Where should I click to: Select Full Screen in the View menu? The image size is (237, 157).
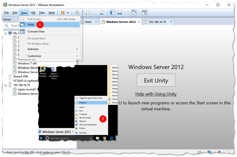tap(50, 19)
